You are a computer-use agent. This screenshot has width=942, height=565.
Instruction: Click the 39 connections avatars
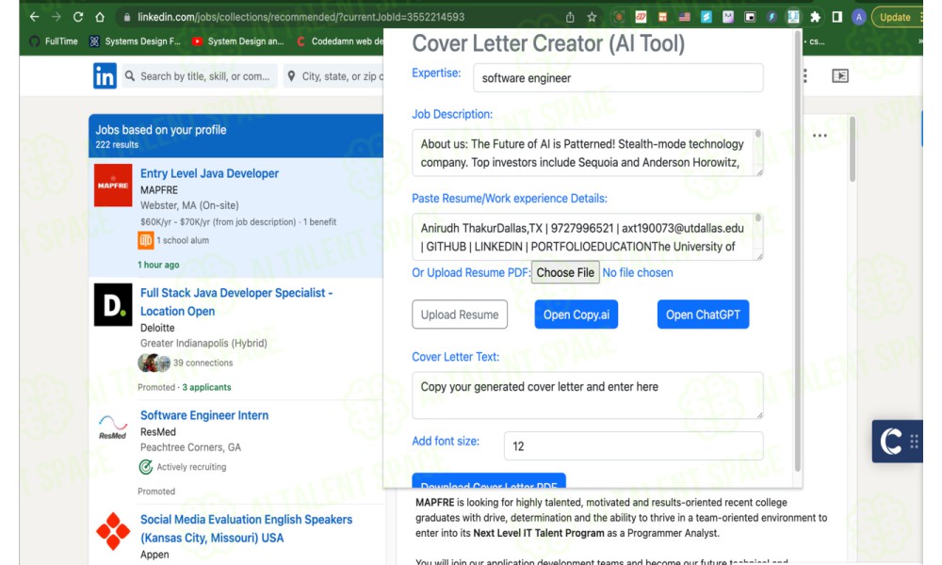point(154,363)
